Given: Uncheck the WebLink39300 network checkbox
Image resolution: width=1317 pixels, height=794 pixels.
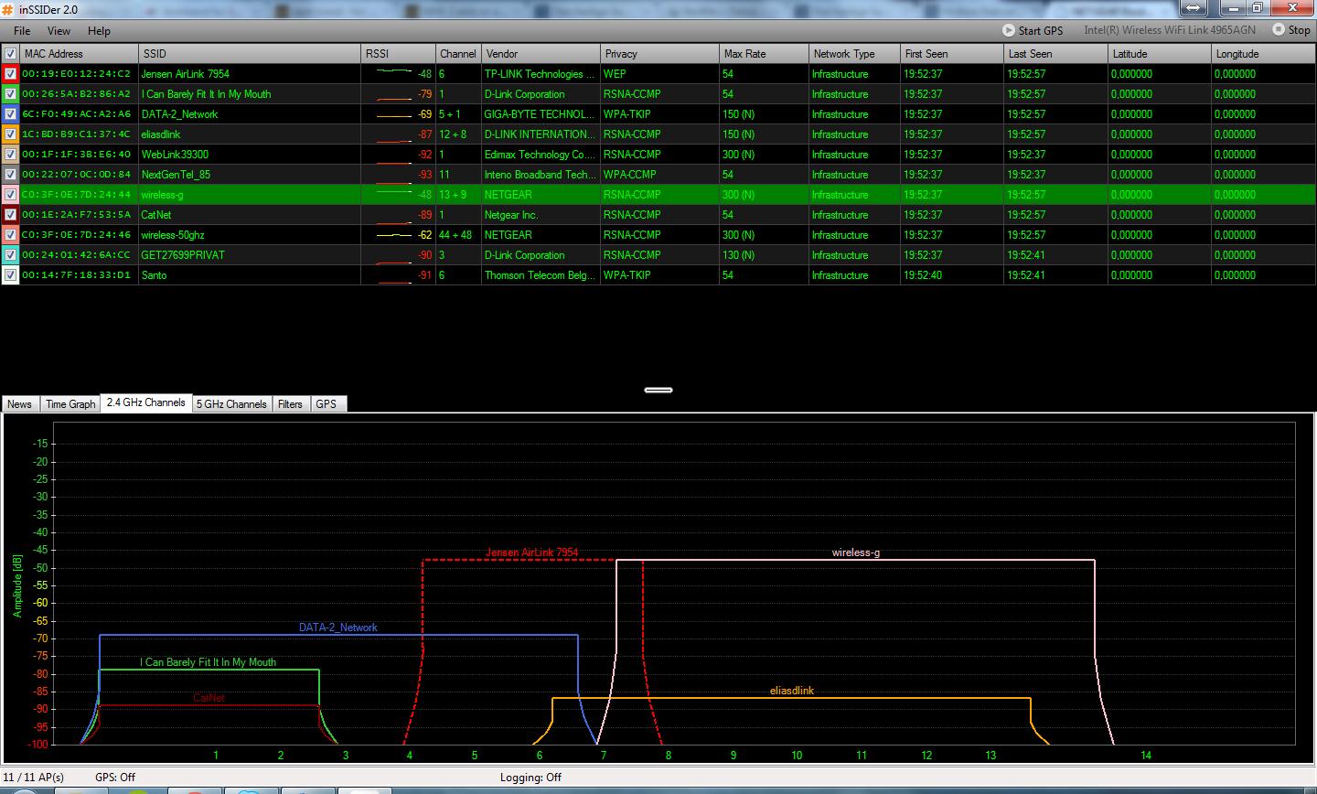Looking at the screenshot, I should pos(10,155).
